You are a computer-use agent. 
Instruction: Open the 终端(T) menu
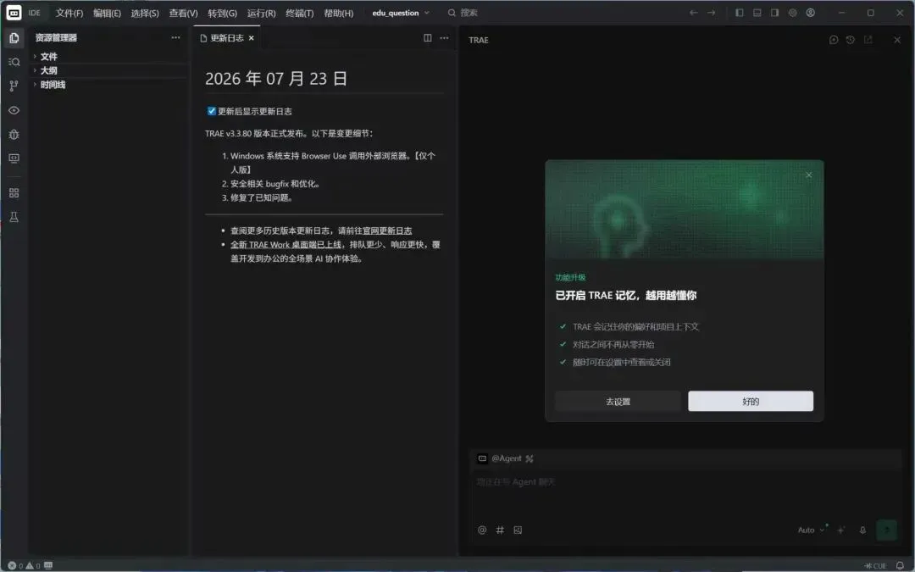point(299,13)
